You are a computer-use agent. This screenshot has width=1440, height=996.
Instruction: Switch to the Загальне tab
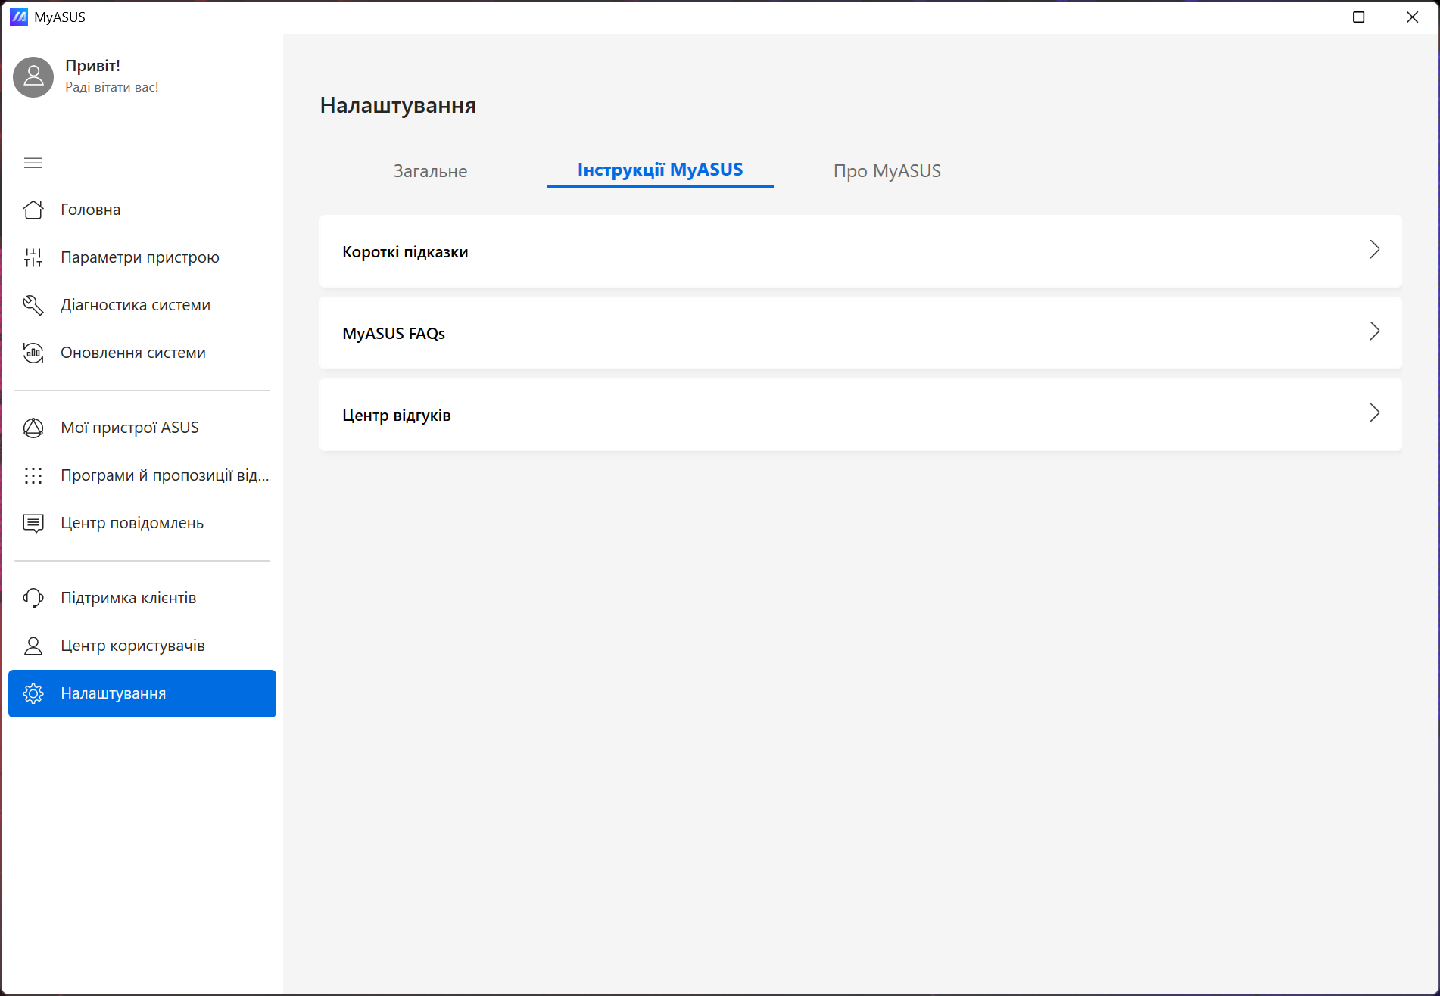(x=430, y=171)
